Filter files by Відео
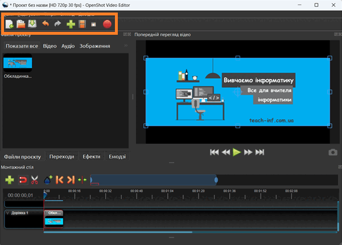The image size is (342, 245). [50, 46]
